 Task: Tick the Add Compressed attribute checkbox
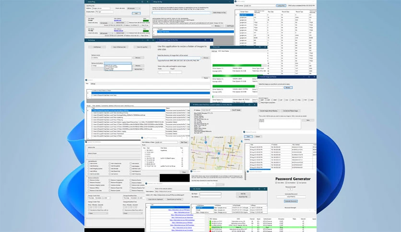109,163
